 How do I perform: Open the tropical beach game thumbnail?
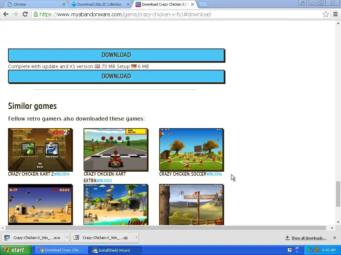pyautogui.click(x=116, y=205)
